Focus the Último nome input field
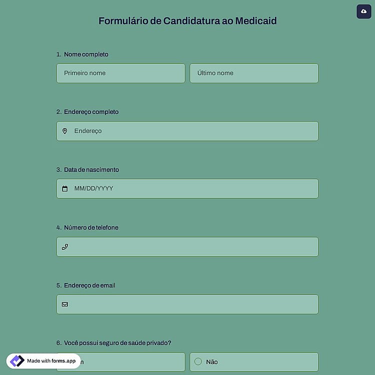 click(x=254, y=73)
